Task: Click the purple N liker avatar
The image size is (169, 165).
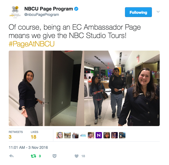Action: coord(99,135)
